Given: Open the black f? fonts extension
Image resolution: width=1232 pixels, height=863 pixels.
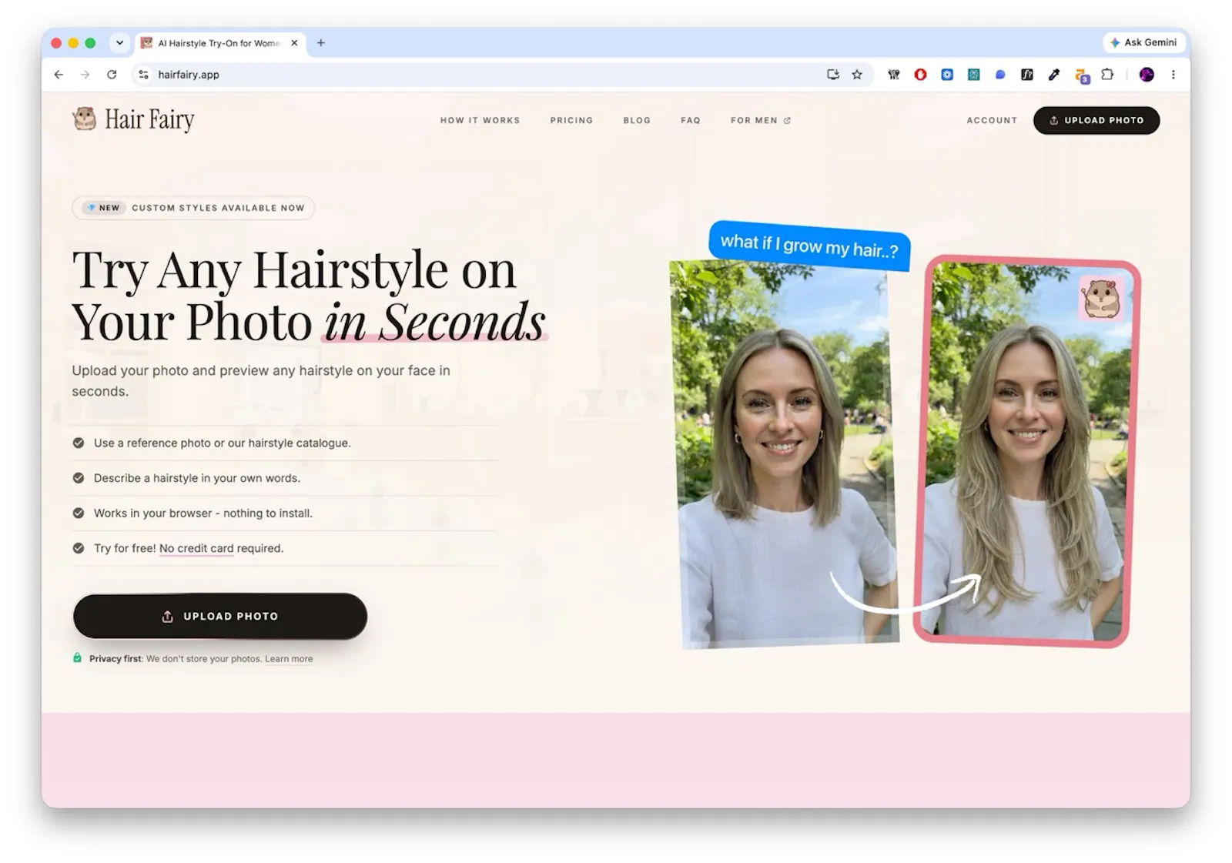Looking at the screenshot, I should pos(1026,75).
